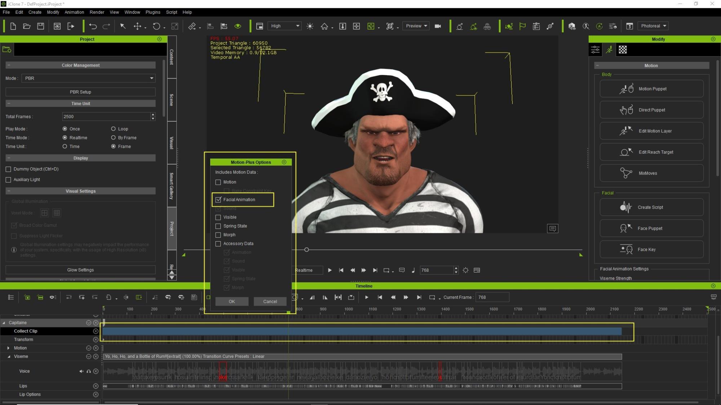Click the sun light icon in toolbar
721x405 pixels.
pyautogui.click(x=310, y=26)
